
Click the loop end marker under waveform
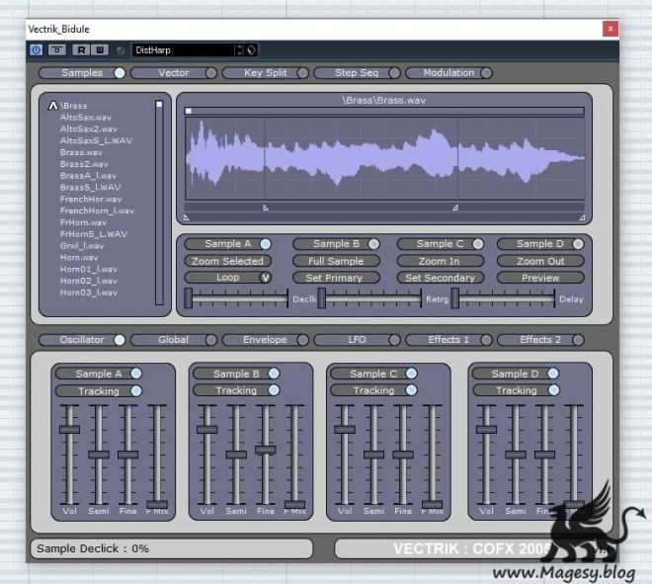454,209
